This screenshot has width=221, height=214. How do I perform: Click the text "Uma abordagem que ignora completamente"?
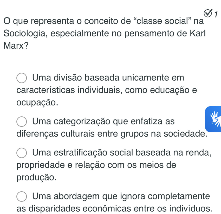pyautogui.click(x=121, y=196)
